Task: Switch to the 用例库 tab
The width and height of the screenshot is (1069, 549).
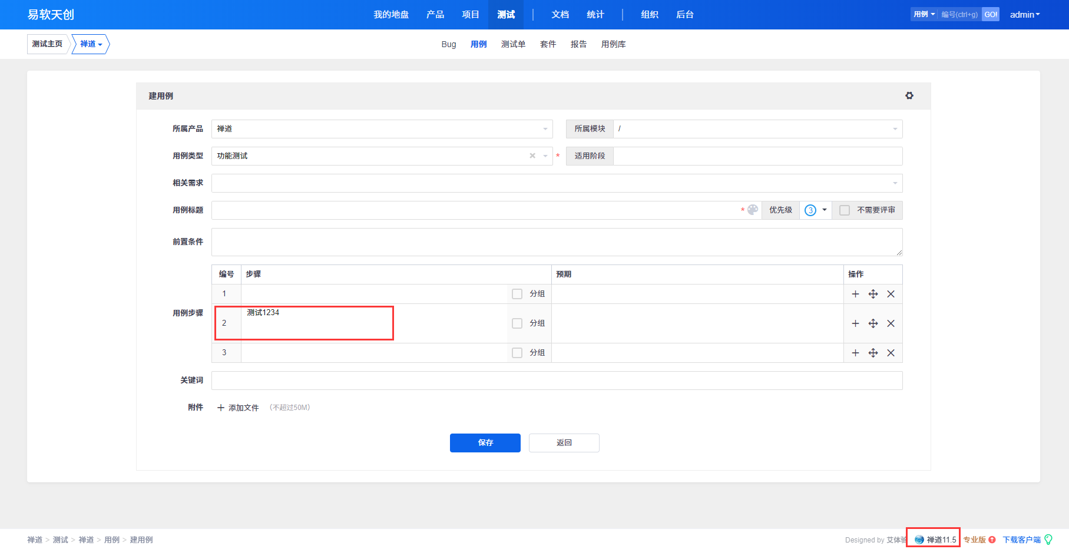Action: [614, 44]
